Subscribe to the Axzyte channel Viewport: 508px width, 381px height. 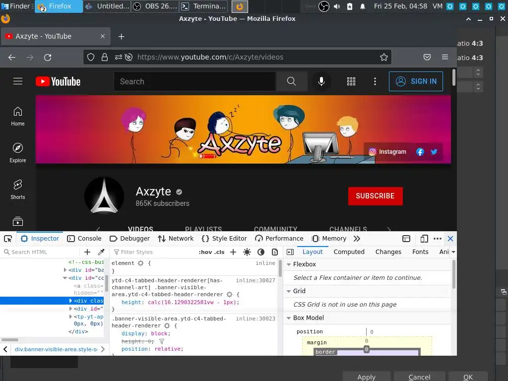point(375,196)
